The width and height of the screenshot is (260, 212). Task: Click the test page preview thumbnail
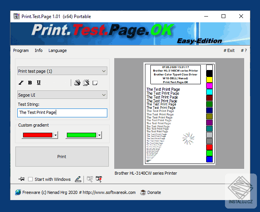(179, 114)
